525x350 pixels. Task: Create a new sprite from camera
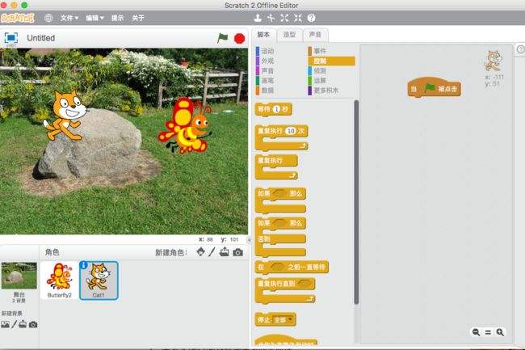(x=237, y=252)
